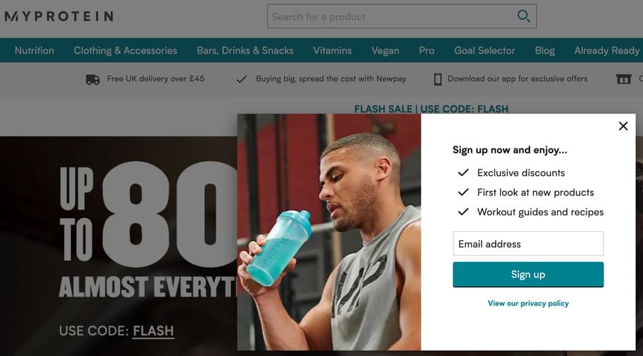The width and height of the screenshot is (643, 356).
Task: Click the Sign up button
Action: pos(528,275)
